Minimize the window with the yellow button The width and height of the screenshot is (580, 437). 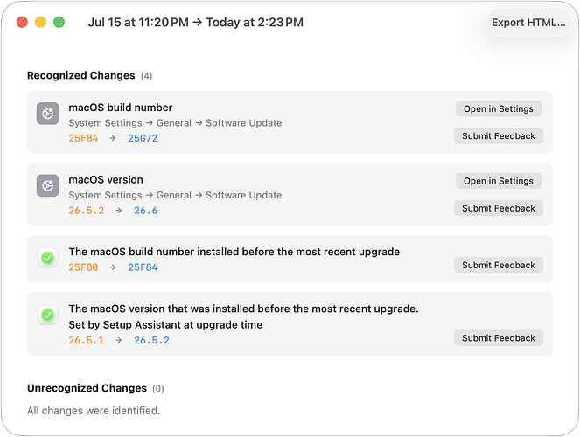(41, 22)
